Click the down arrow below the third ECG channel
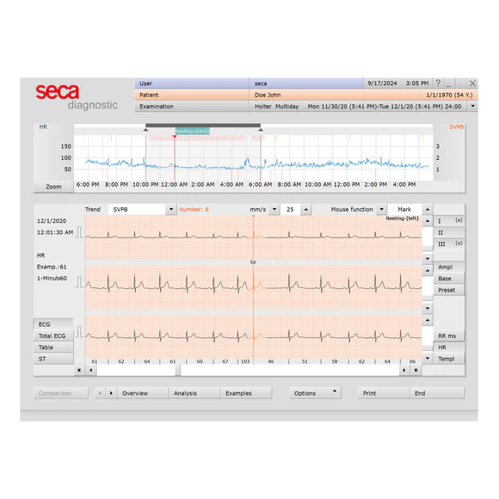Screen dimensions: 499x499 click(428, 358)
